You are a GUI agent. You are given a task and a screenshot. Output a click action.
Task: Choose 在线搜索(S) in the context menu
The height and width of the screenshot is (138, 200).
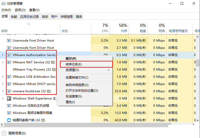pyautogui.click(x=84, y=96)
